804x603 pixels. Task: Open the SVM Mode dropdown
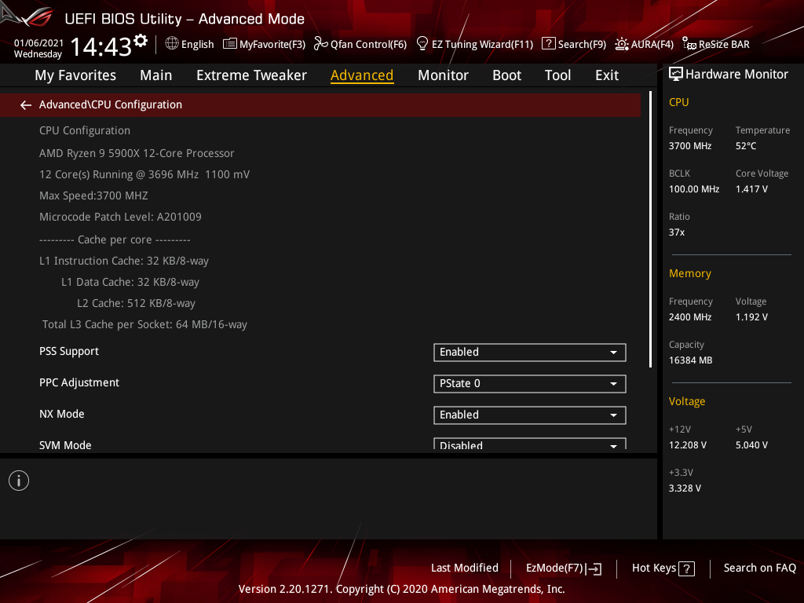click(530, 444)
